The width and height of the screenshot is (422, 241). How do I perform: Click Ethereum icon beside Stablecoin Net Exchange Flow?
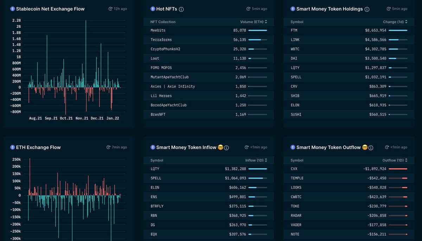pos(12,9)
